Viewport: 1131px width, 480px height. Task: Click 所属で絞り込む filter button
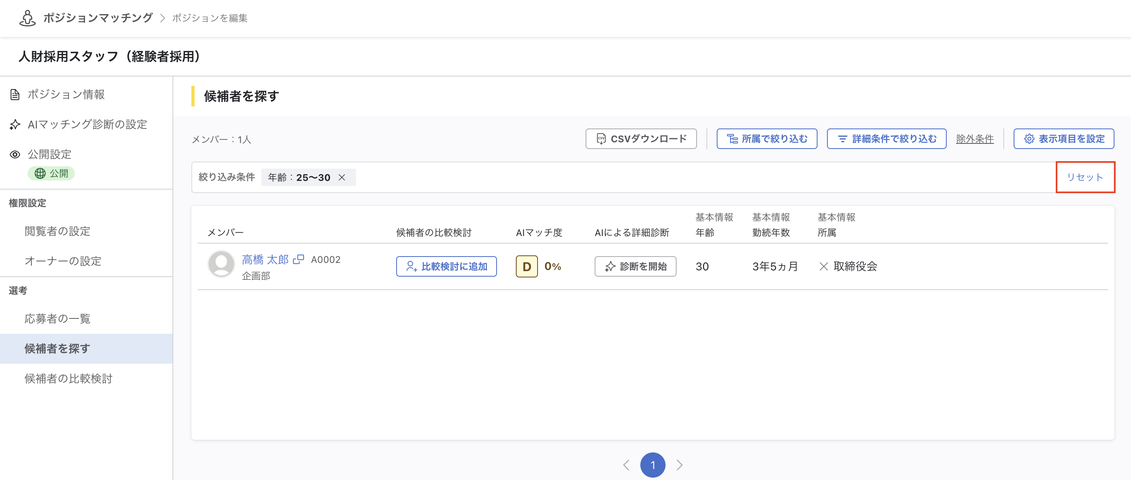pyautogui.click(x=767, y=139)
